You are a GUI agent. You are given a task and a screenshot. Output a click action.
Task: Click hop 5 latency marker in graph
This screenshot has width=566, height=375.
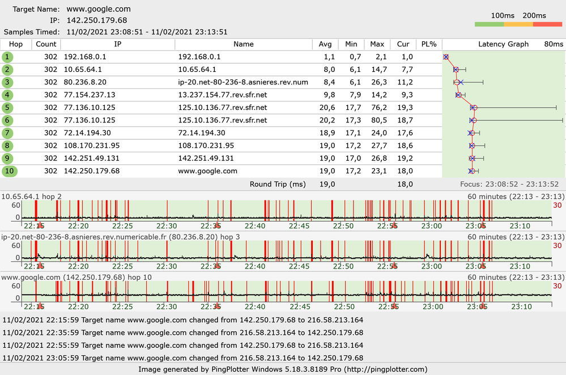(474, 108)
